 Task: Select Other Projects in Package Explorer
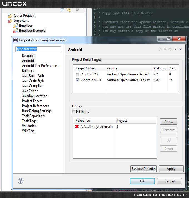point(24,16)
